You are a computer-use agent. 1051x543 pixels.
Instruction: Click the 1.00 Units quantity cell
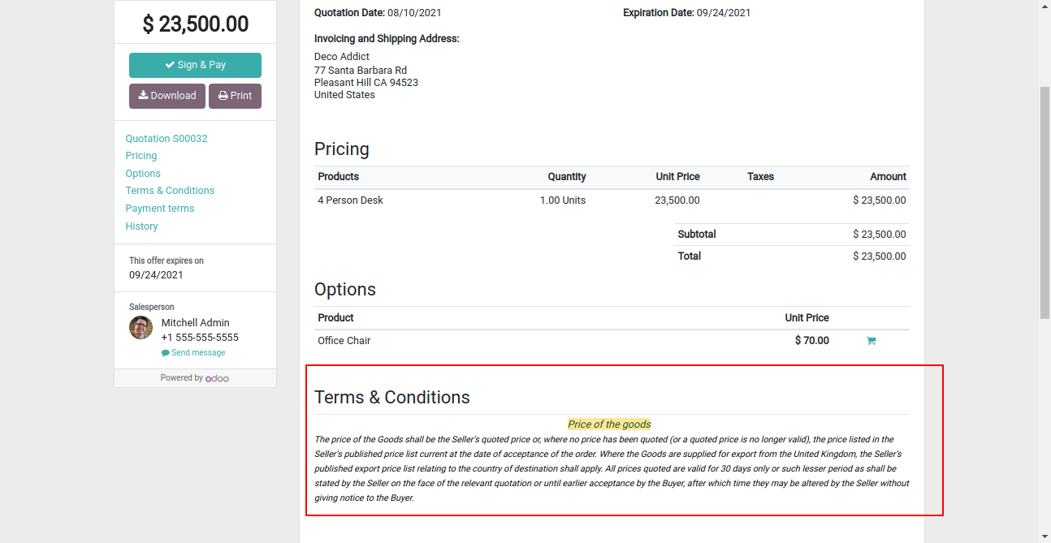tap(563, 200)
